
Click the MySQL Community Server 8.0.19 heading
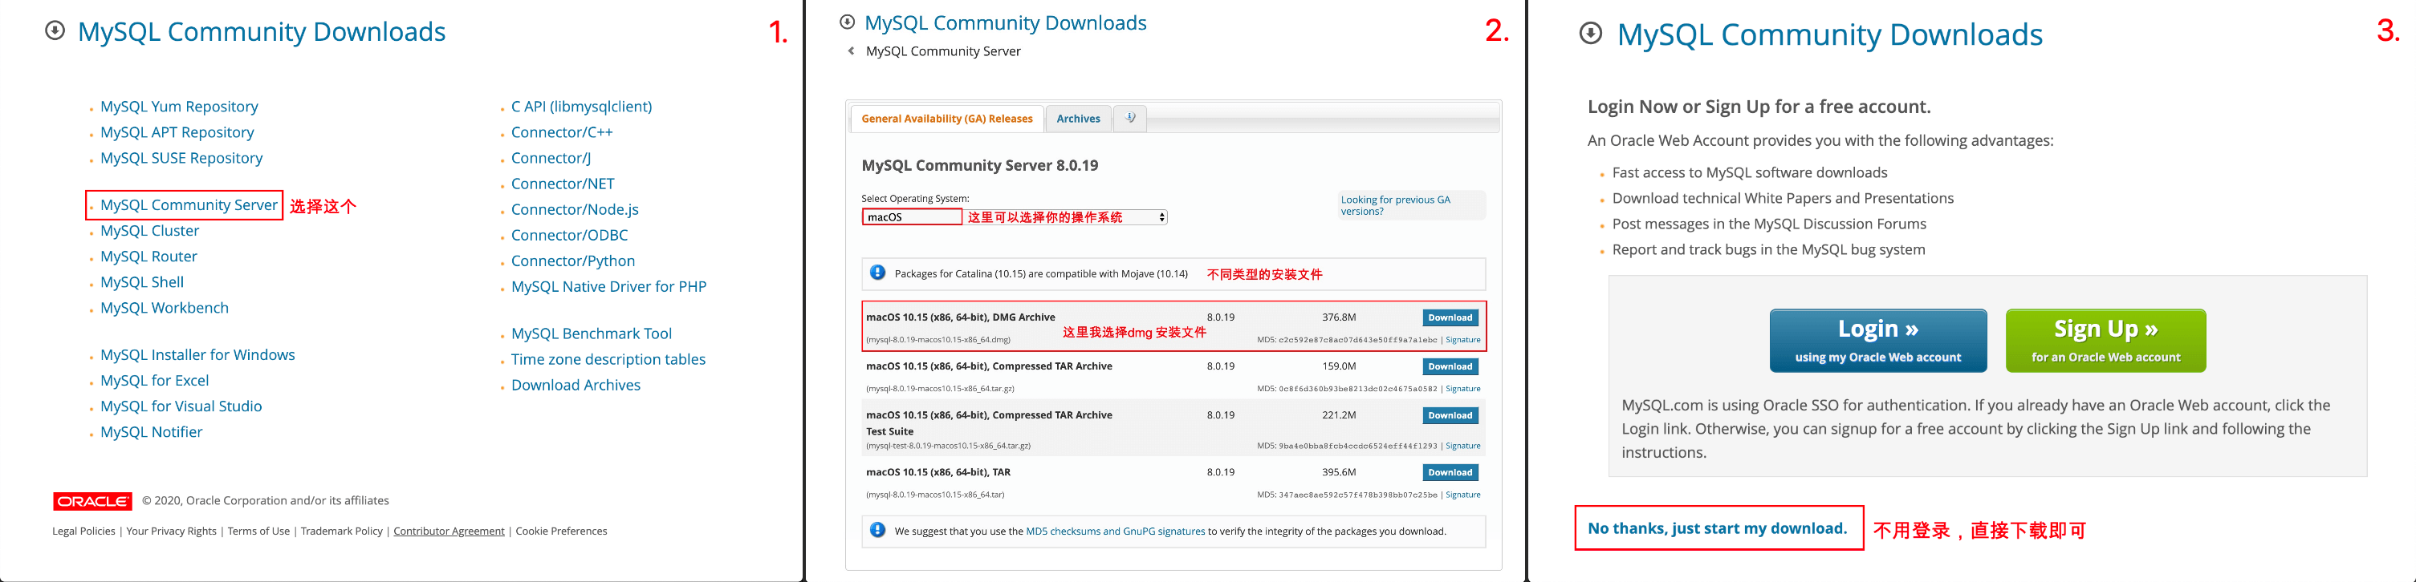coord(980,166)
